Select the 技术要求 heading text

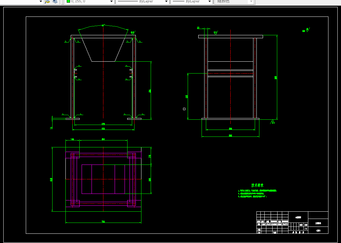point(257,185)
